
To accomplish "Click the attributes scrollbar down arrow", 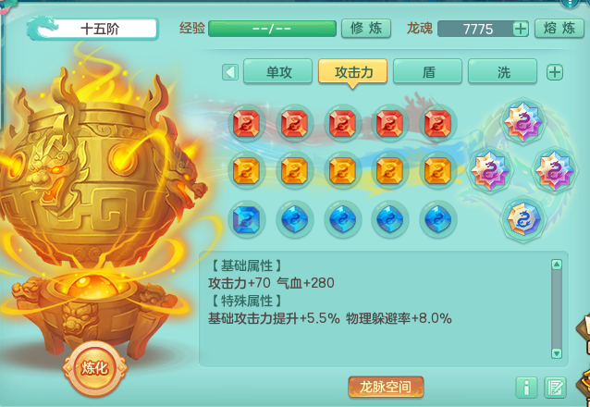I will tap(557, 353).
